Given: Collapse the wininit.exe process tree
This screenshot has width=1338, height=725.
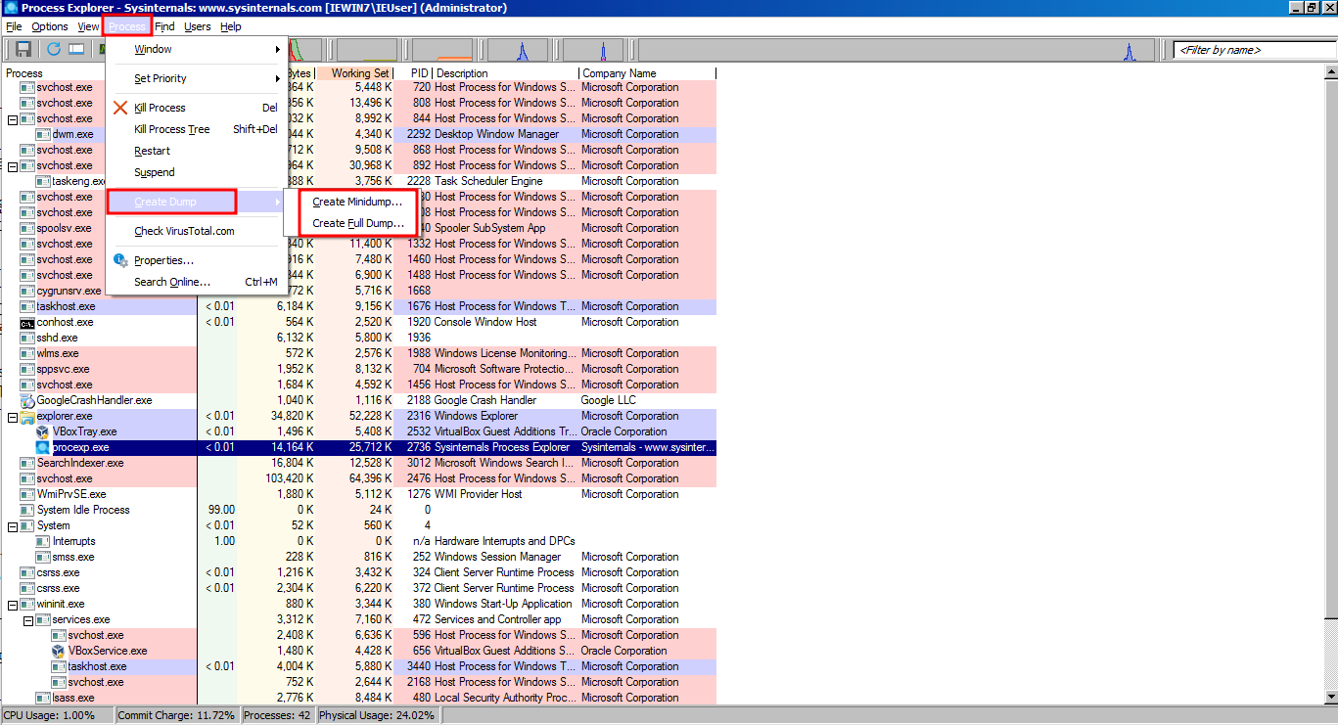Looking at the screenshot, I should [x=13, y=604].
